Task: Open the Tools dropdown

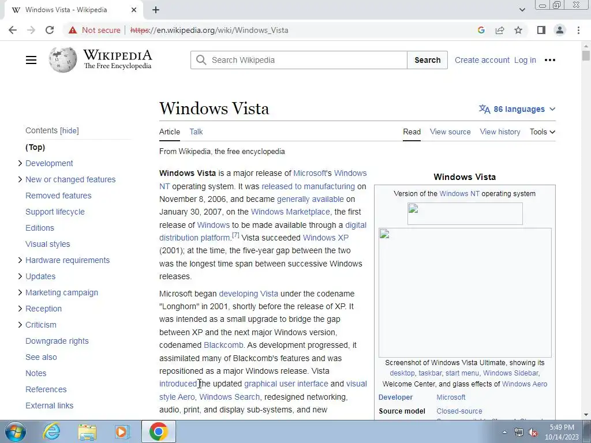Action: click(543, 132)
